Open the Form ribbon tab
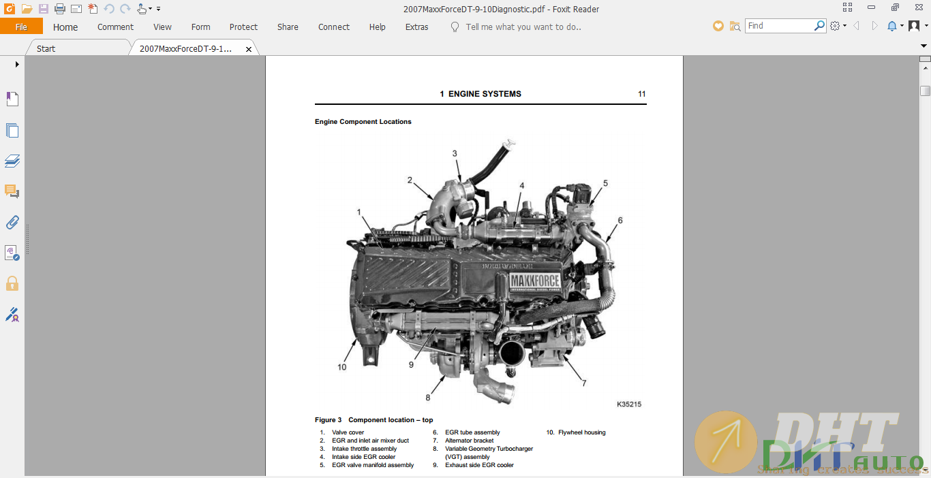This screenshot has height=478, width=931. [x=200, y=27]
